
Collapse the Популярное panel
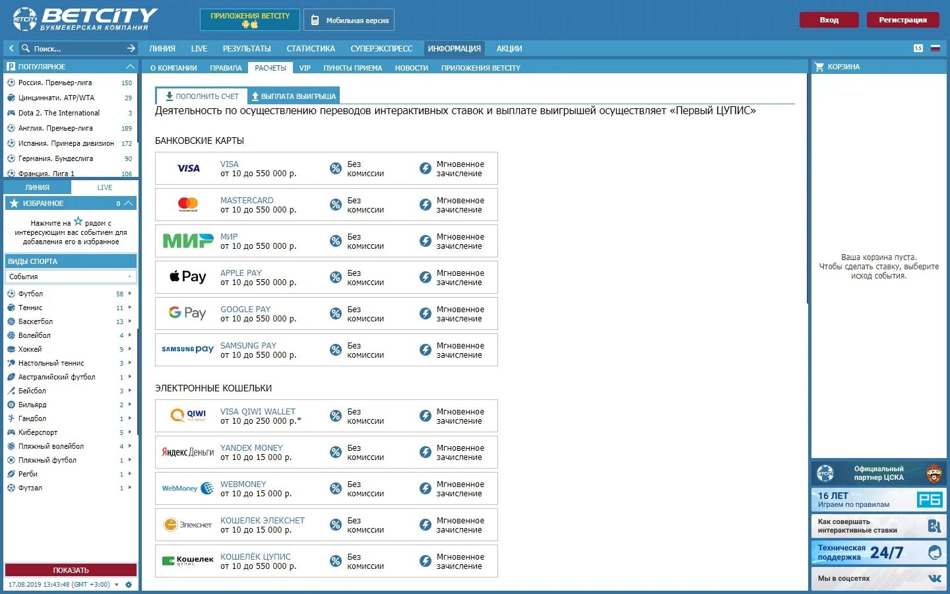coord(130,67)
